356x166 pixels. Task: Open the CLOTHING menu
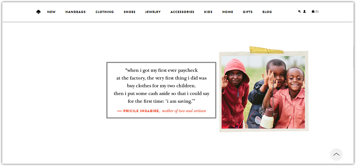[105, 12]
